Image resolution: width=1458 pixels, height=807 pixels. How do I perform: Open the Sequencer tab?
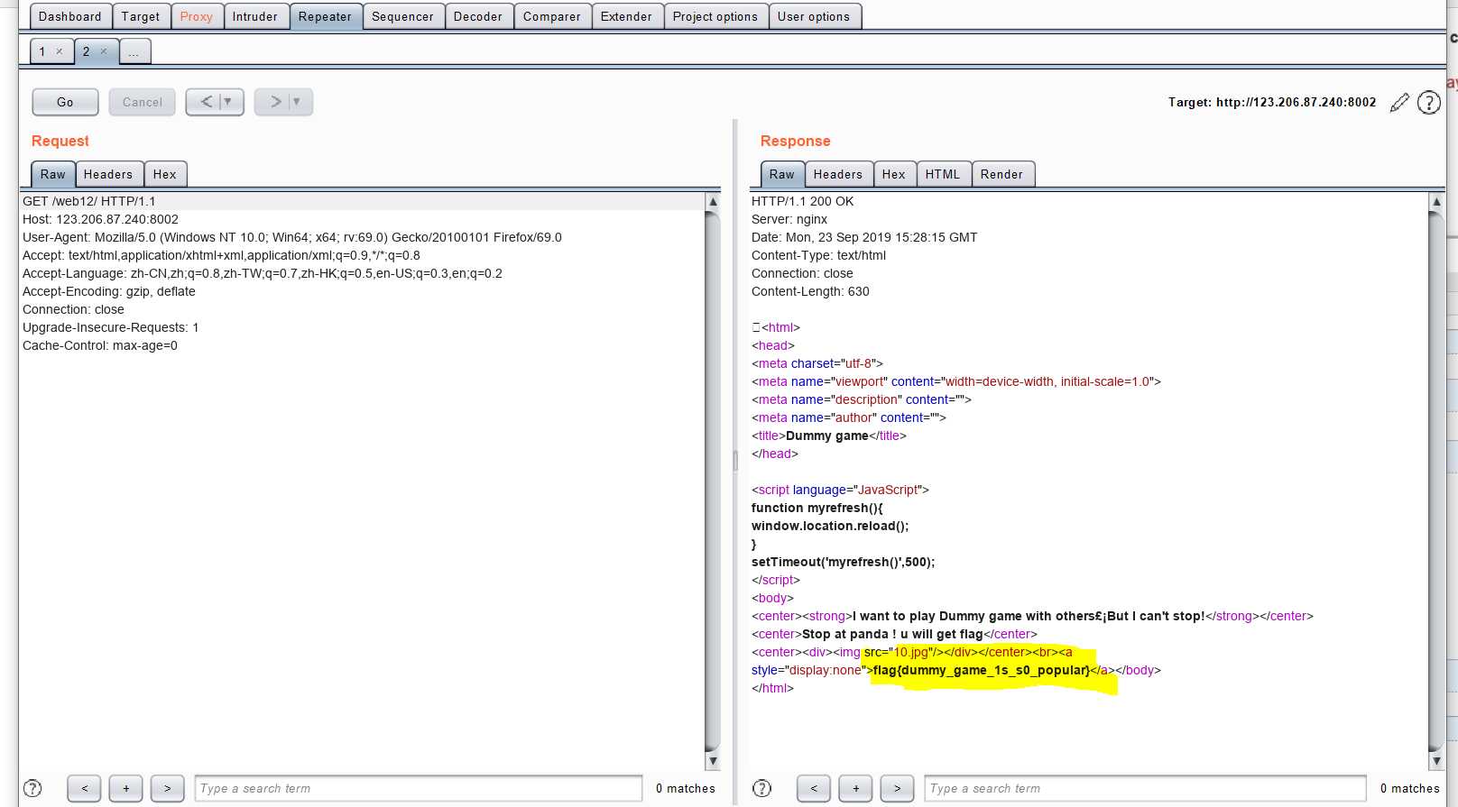[x=402, y=16]
